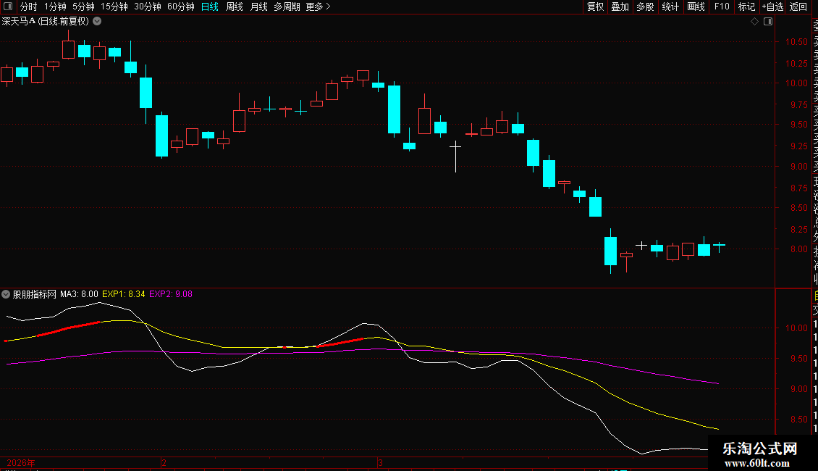This screenshot has height=471, width=818.
Task: Click the 标记 mark button
Action: (x=746, y=7)
